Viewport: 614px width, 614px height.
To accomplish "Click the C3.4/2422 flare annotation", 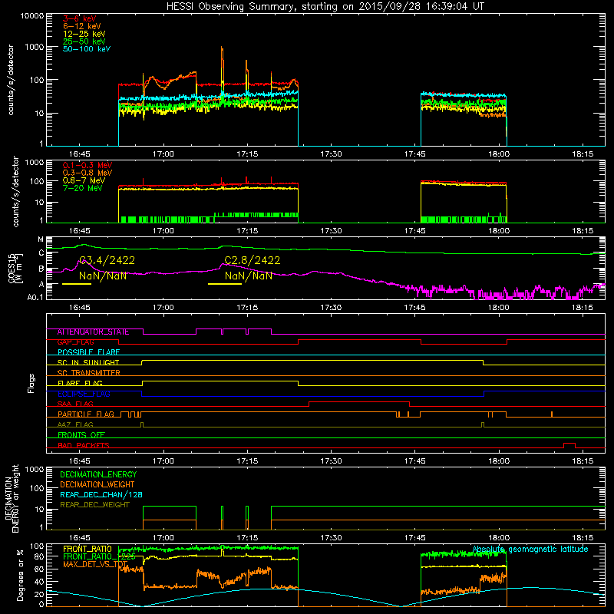I will pos(107,260).
